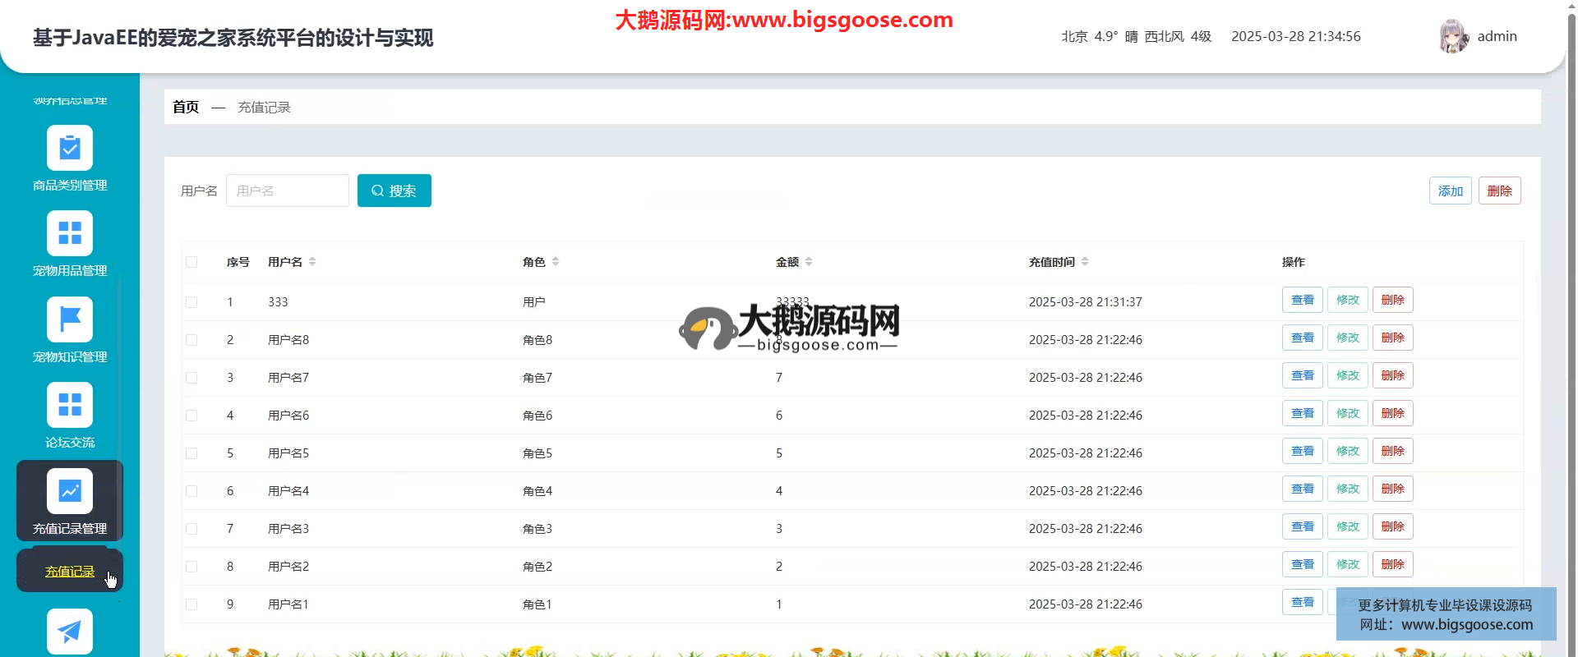Sort the table by 金额 column arrows
This screenshot has height=657, width=1578.
(809, 262)
